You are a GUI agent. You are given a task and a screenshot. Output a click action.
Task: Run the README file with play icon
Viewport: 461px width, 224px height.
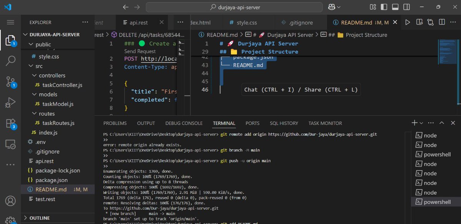[x=408, y=23]
